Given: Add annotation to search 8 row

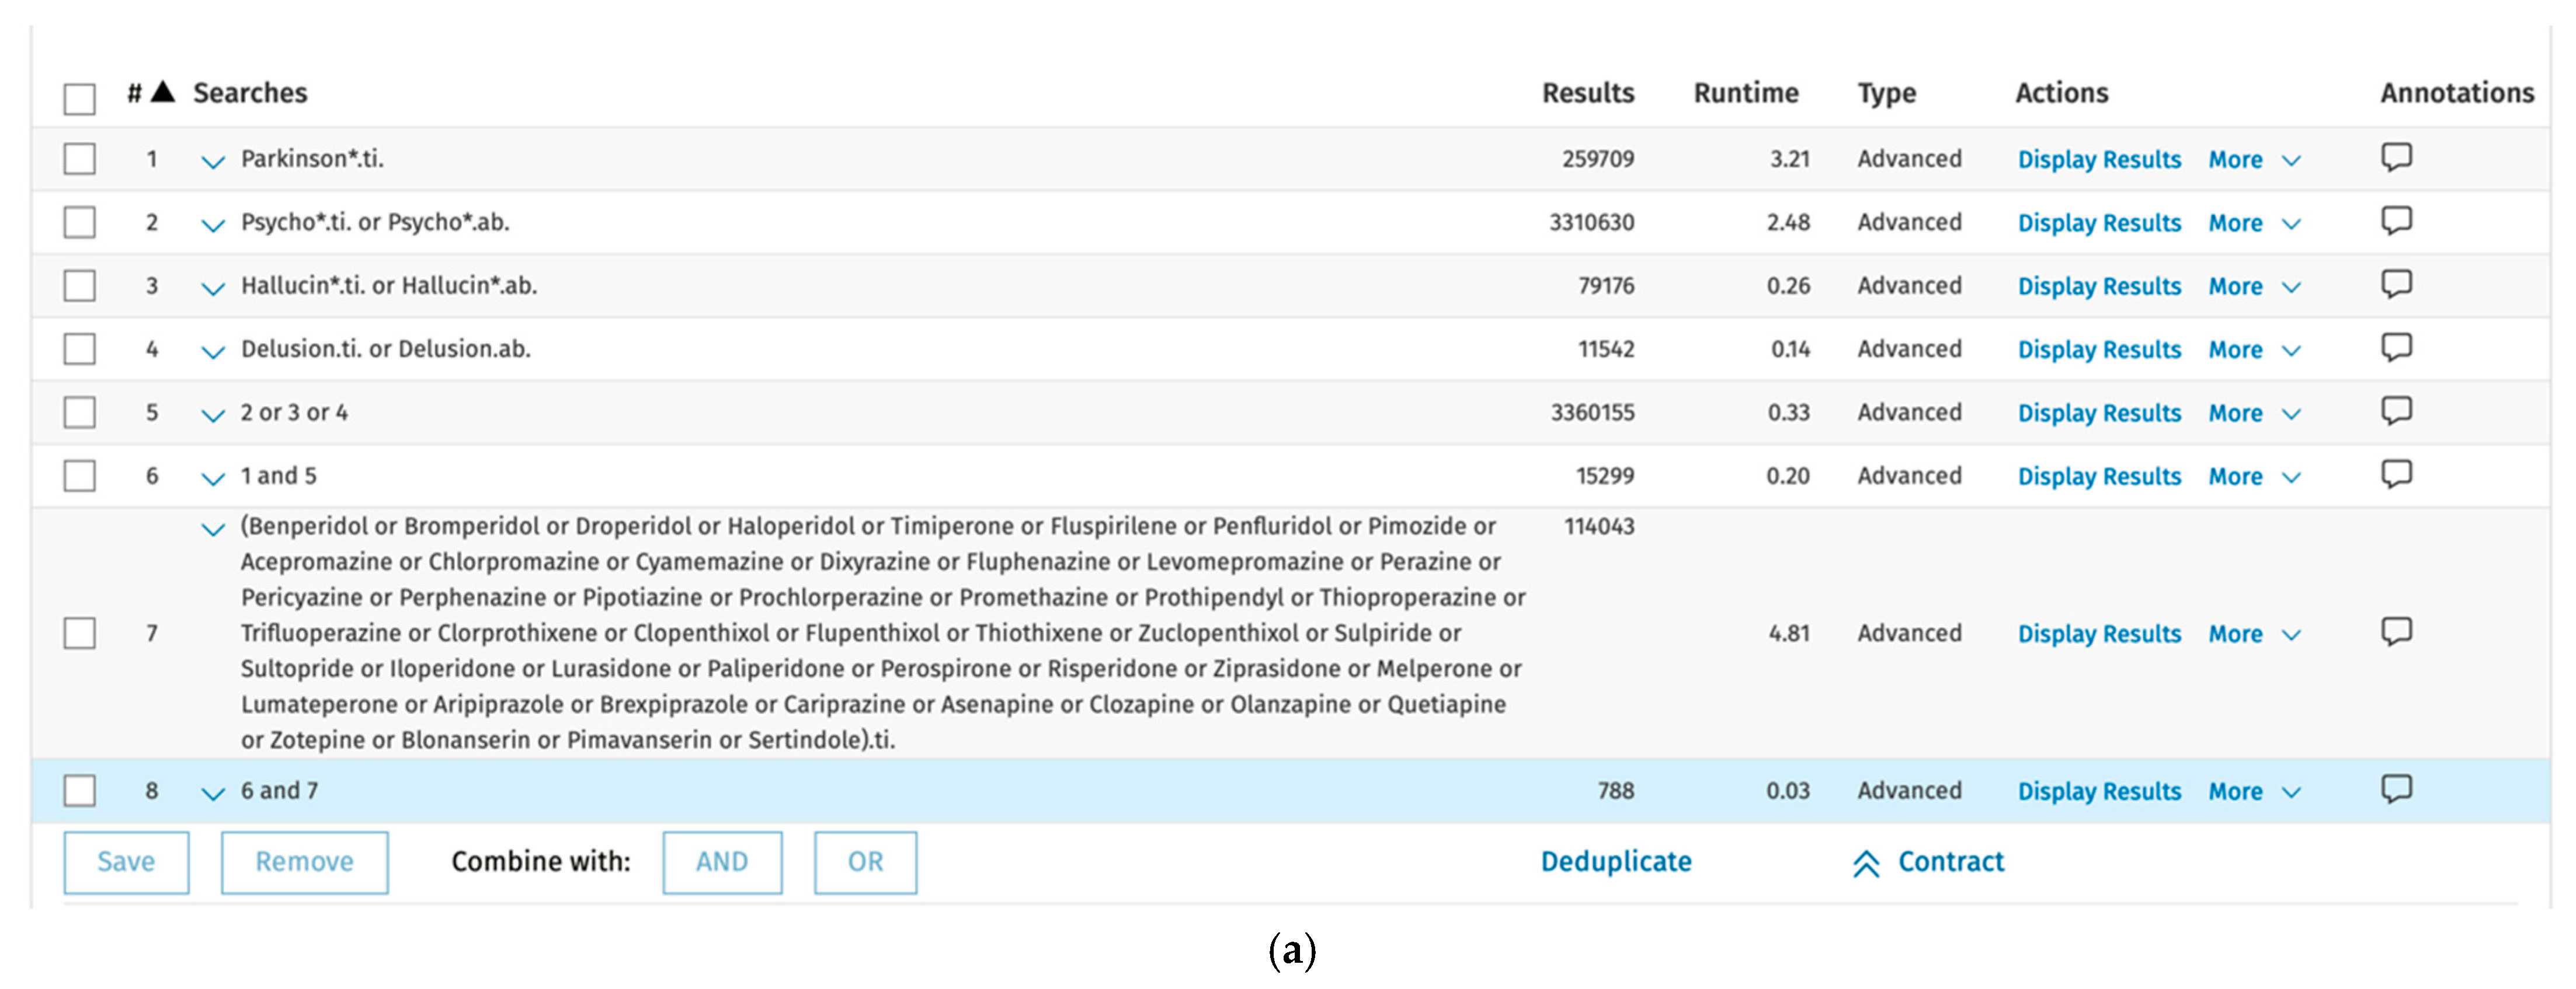Looking at the screenshot, I should click(2396, 790).
